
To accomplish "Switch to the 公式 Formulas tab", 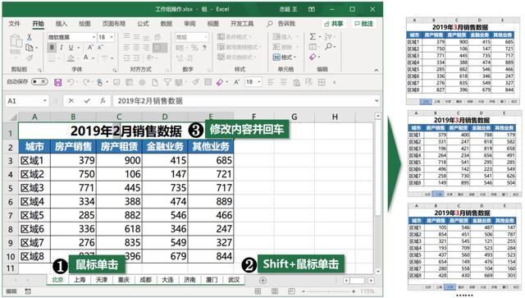I will point(143,24).
